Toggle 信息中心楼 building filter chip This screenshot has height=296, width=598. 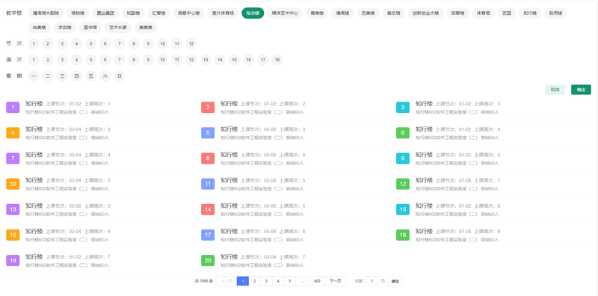tap(189, 13)
